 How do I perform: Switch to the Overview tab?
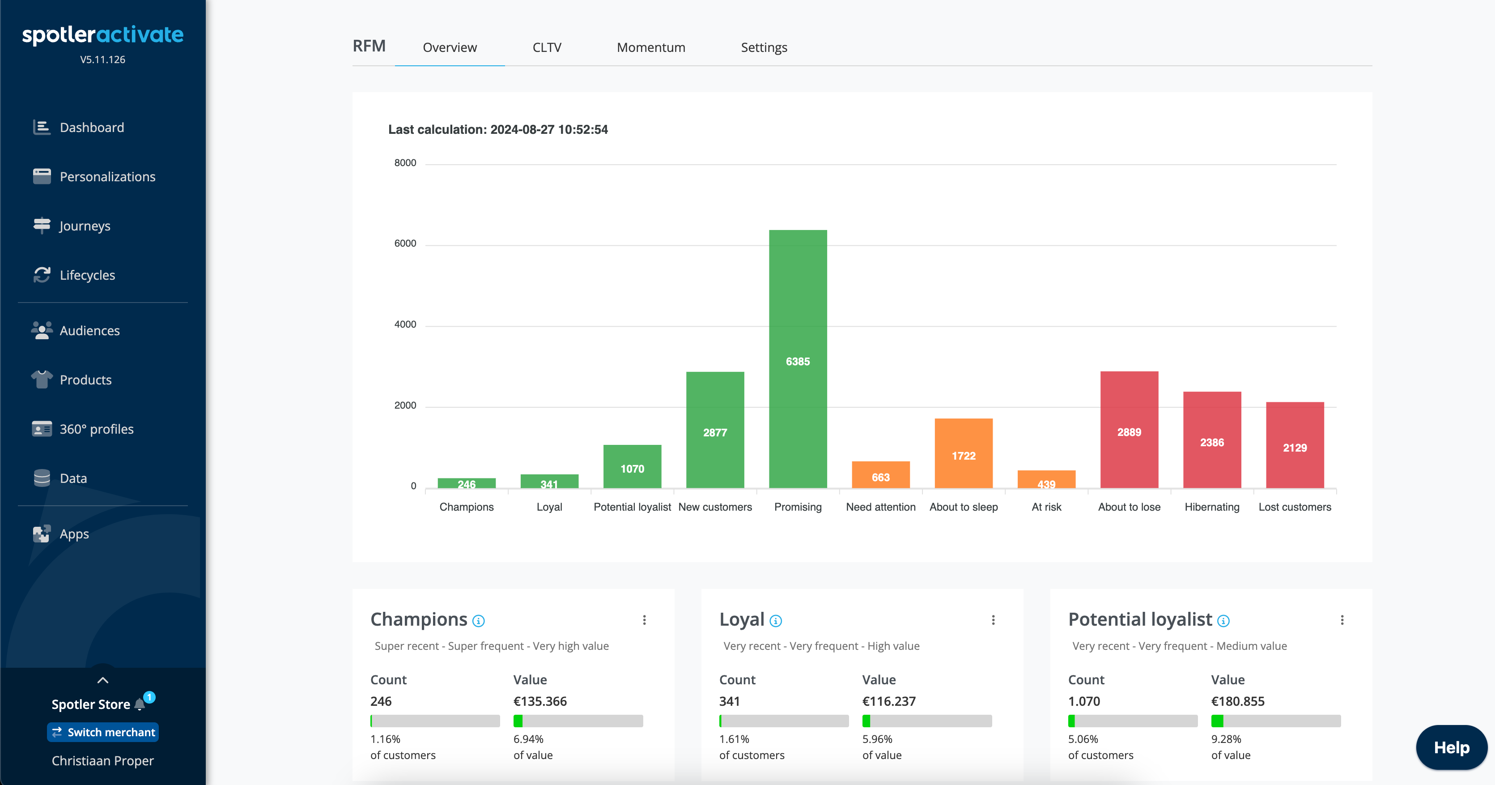pyautogui.click(x=450, y=47)
